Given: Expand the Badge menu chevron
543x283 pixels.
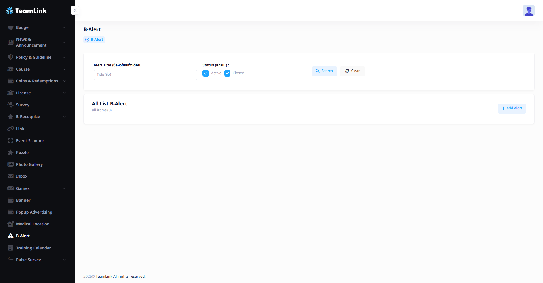Looking at the screenshot, I should pos(64,28).
